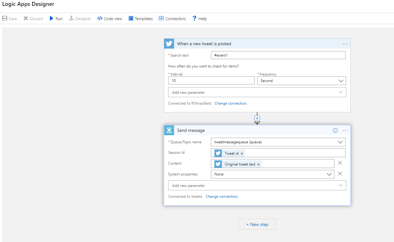This screenshot has height=242, width=394.
Task: Open ellipsis menu of Send message
Action: (x=345, y=131)
